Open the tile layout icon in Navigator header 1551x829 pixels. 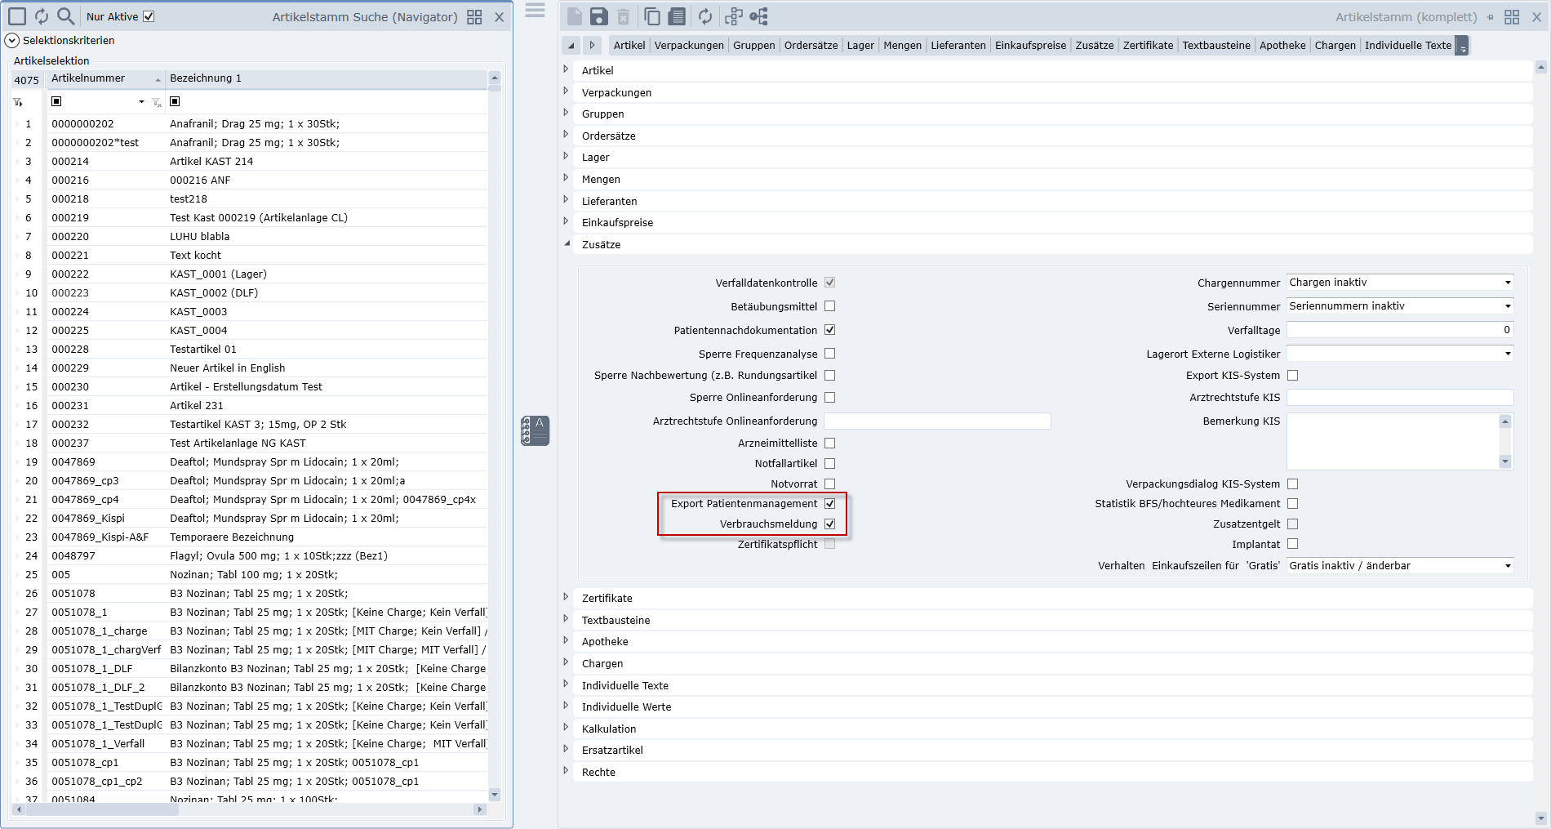click(x=474, y=17)
